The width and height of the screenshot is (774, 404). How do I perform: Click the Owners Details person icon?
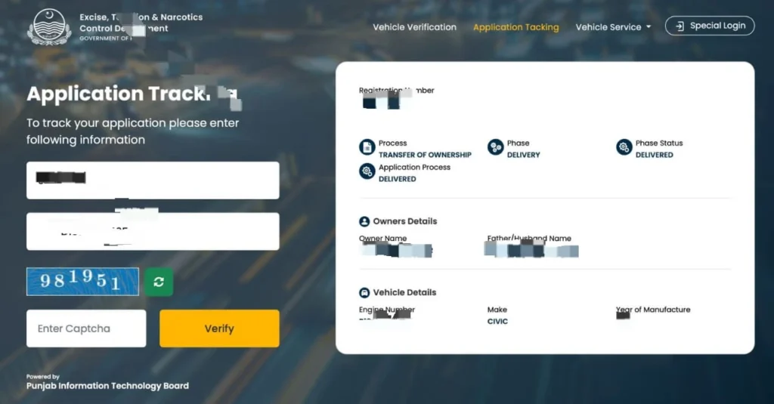[364, 221]
